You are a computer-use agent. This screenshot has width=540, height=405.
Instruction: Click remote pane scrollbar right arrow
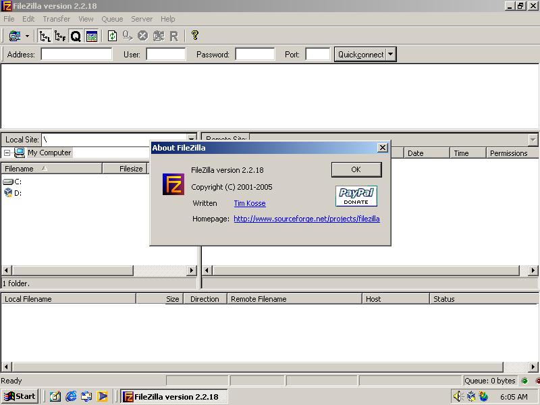click(x=533, y=271)
